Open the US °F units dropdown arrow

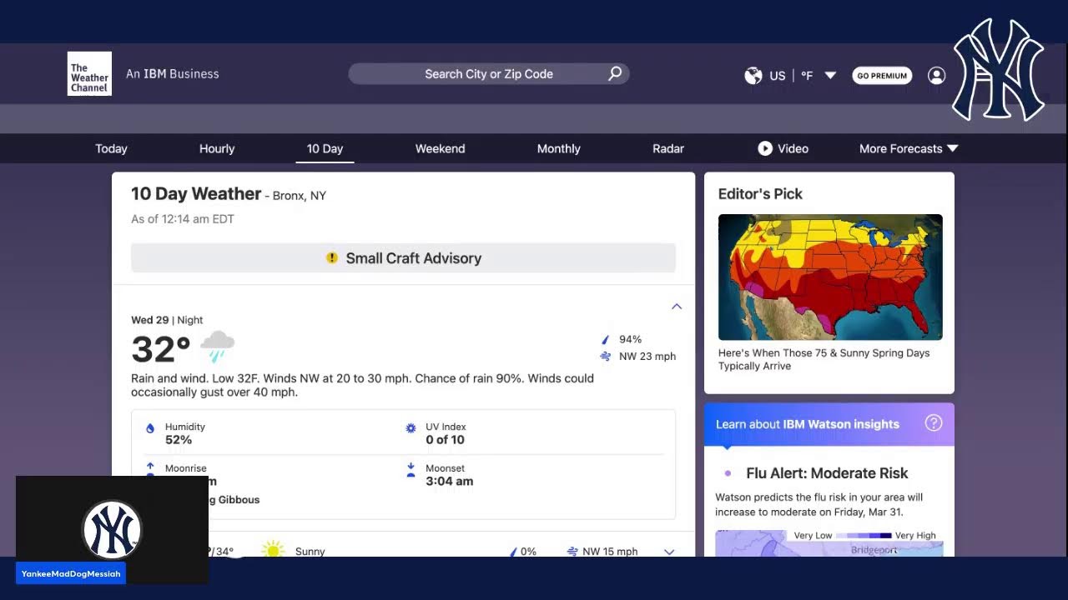click(830, 76)
